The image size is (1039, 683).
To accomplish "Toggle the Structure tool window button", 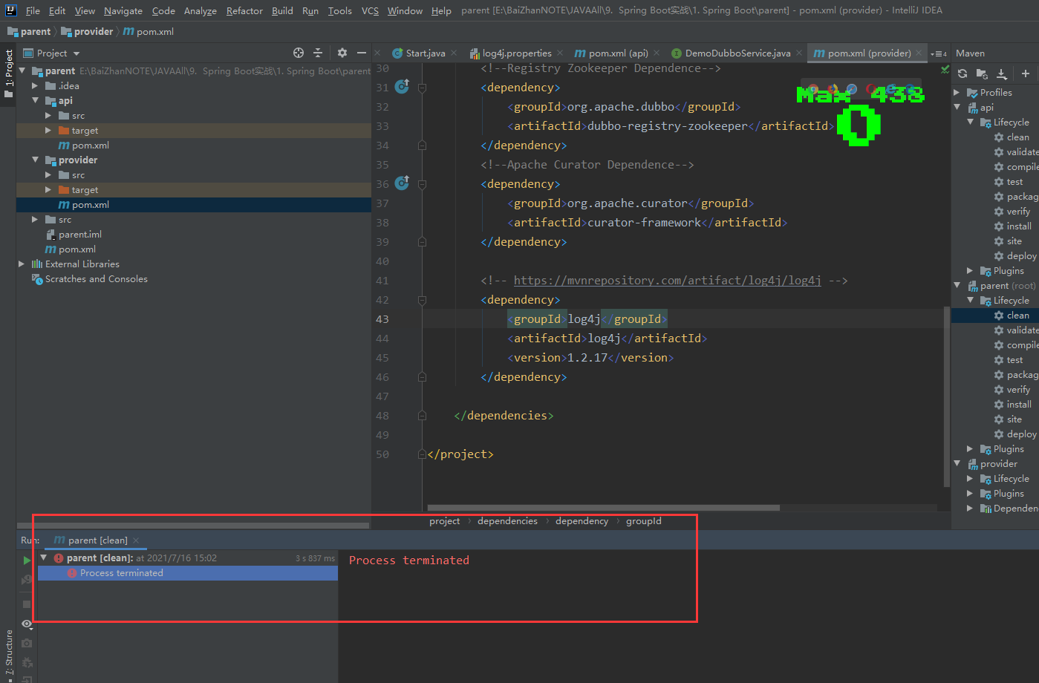I will tap(8, 653).
